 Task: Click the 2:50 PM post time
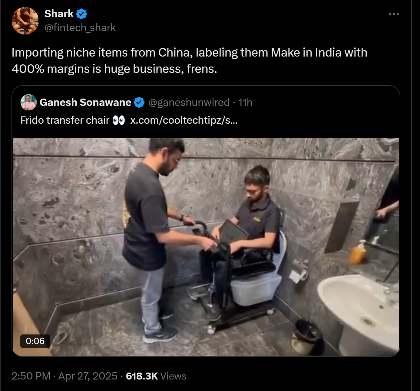tap(31, 376)
